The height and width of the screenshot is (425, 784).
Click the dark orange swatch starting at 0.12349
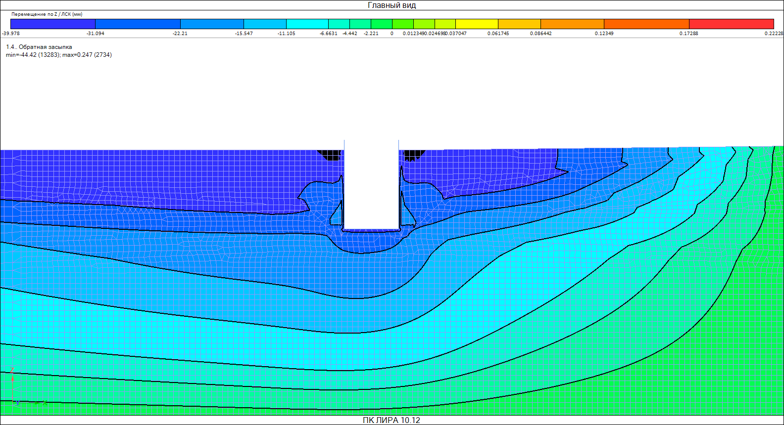tap(646, 24)
